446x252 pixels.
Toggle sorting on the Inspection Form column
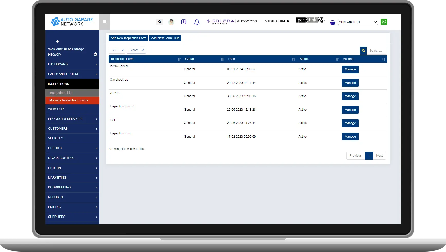click(179, 59)
